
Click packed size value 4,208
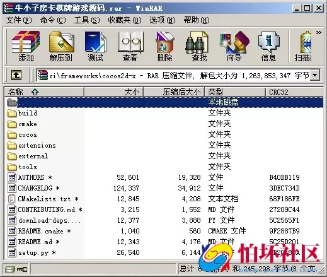pyautogui.click(x=191, y=199)
